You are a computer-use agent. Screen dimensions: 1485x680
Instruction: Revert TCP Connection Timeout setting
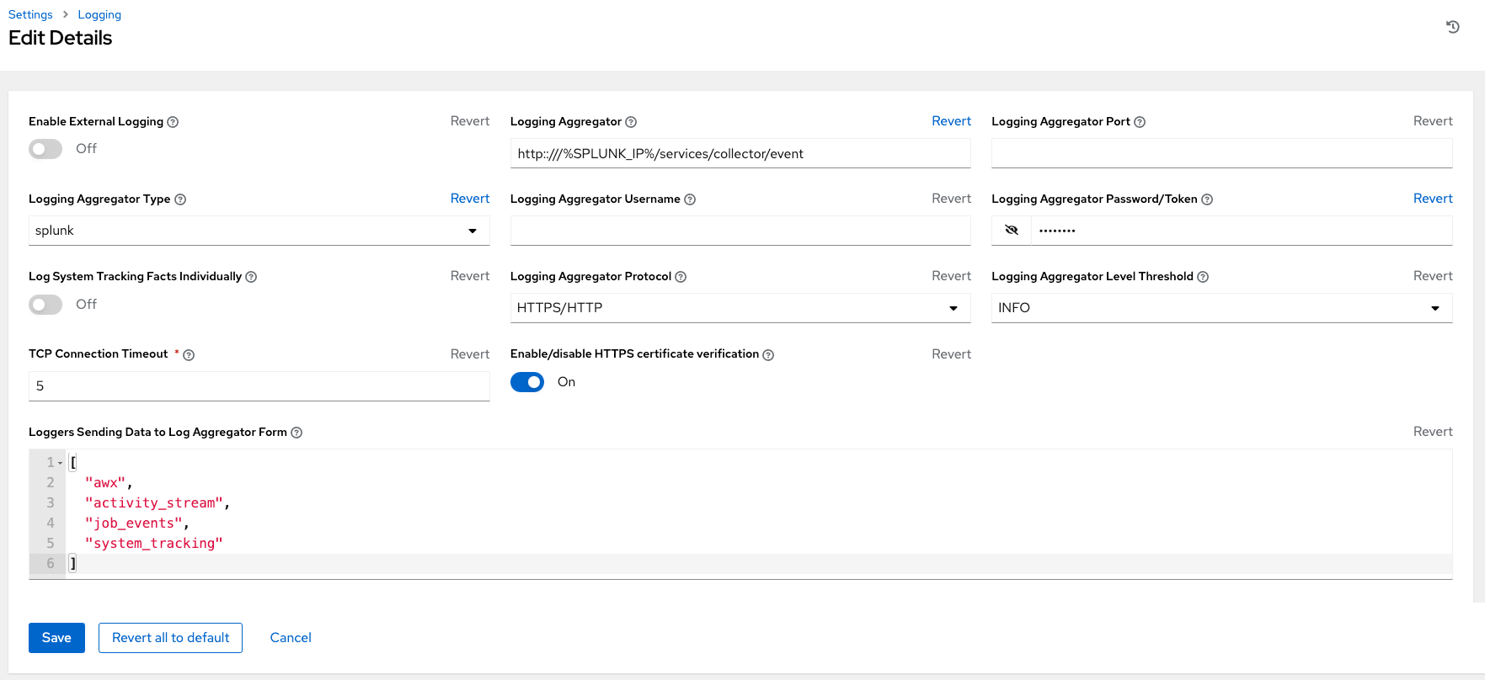pos(470,354)
